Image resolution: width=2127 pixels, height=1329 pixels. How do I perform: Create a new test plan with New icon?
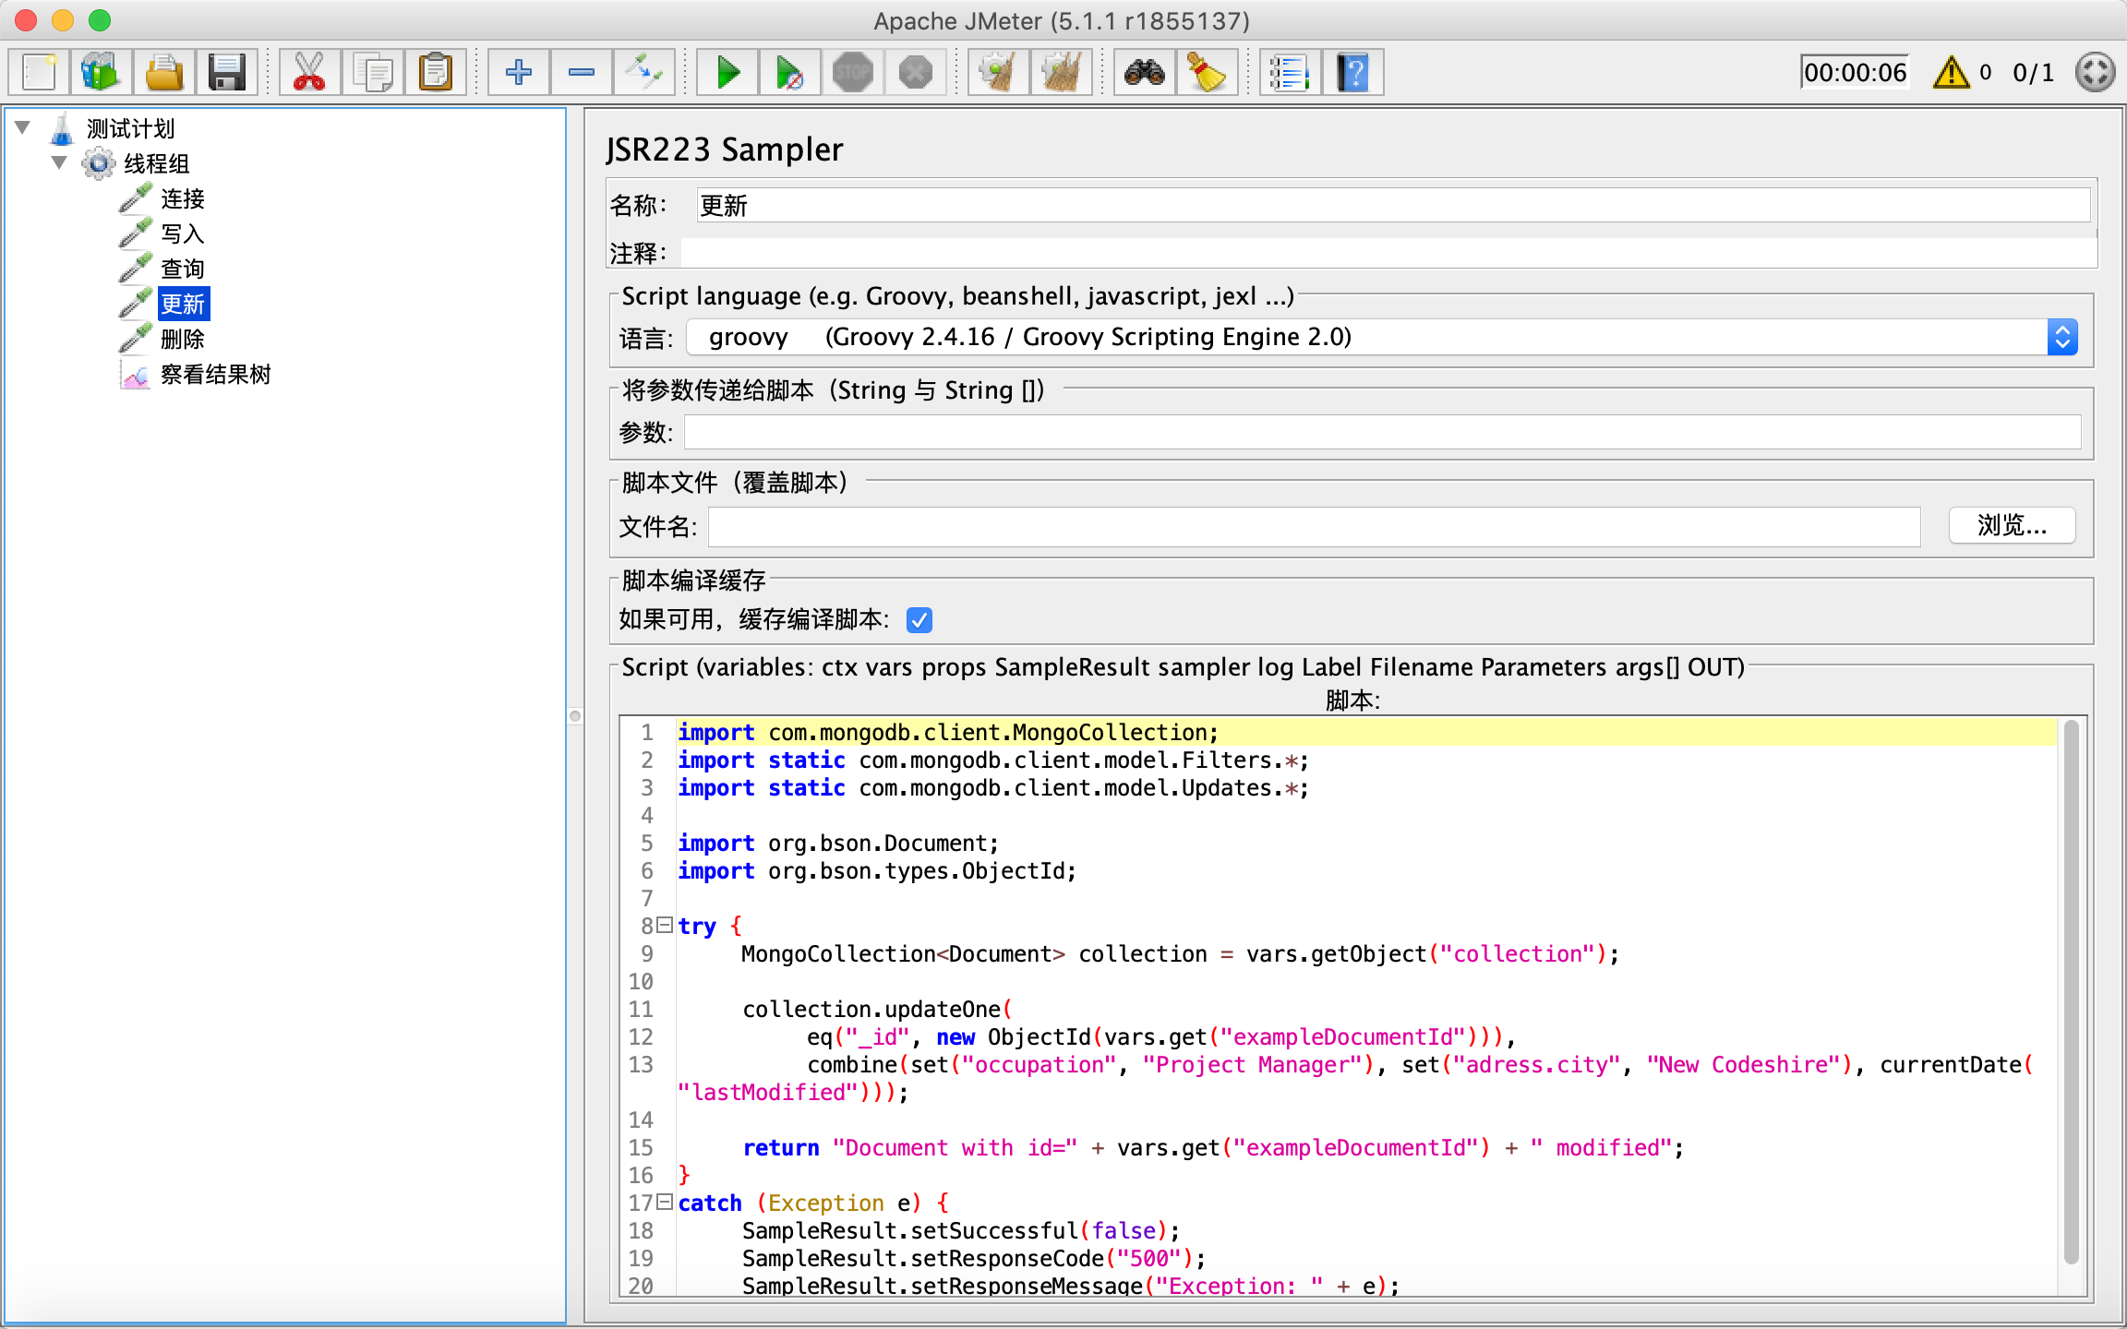(38, 72)
